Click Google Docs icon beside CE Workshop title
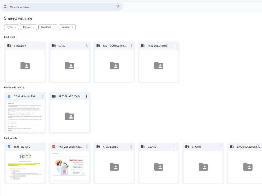Screen dimensions: 262x196 [9, 96]
